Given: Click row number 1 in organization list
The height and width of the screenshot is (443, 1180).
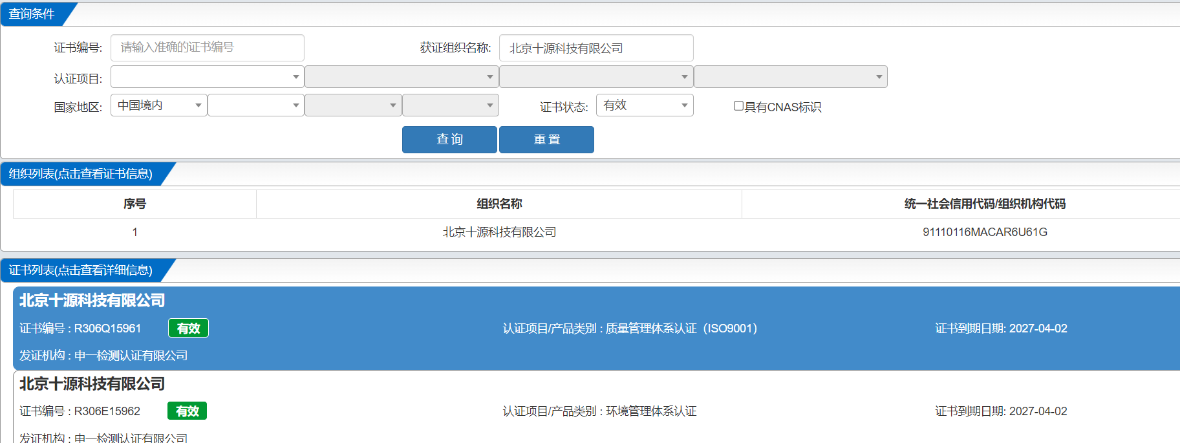Looking at the screenshot, I should point(134,232).
